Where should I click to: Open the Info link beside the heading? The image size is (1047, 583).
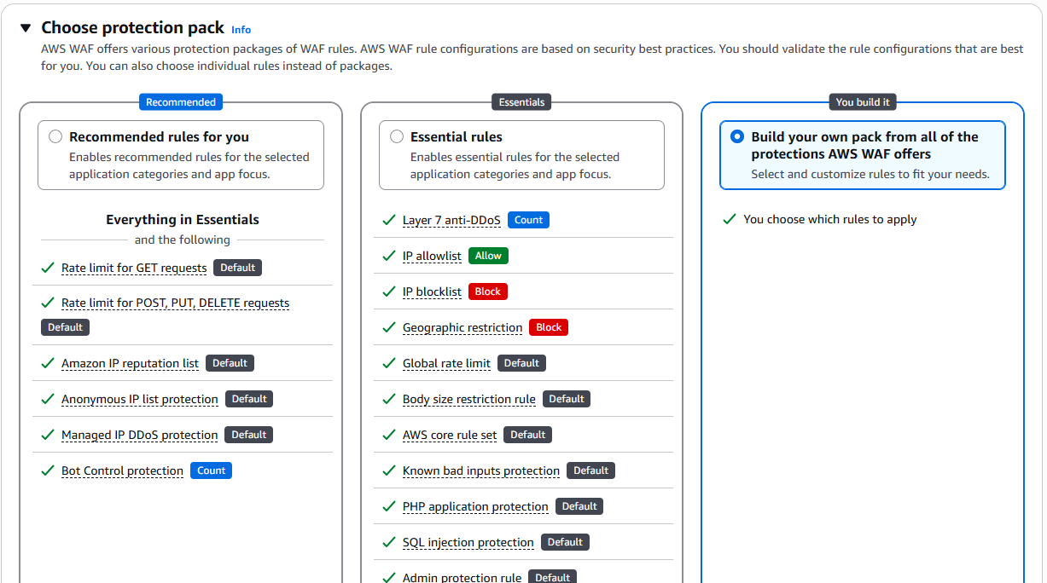[241, 30]
